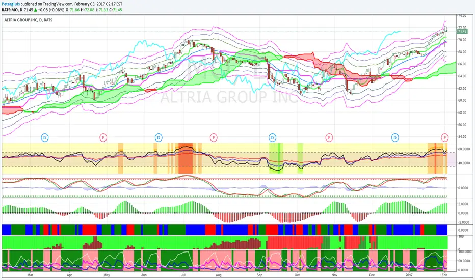Open the late-October earnings E marker

click(x=329, y=138)
